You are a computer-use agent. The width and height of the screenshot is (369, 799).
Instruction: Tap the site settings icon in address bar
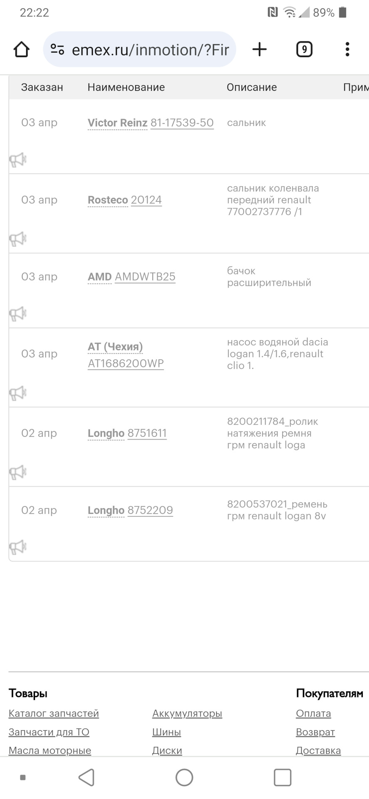pyautogui.click(x=57, y=50)
